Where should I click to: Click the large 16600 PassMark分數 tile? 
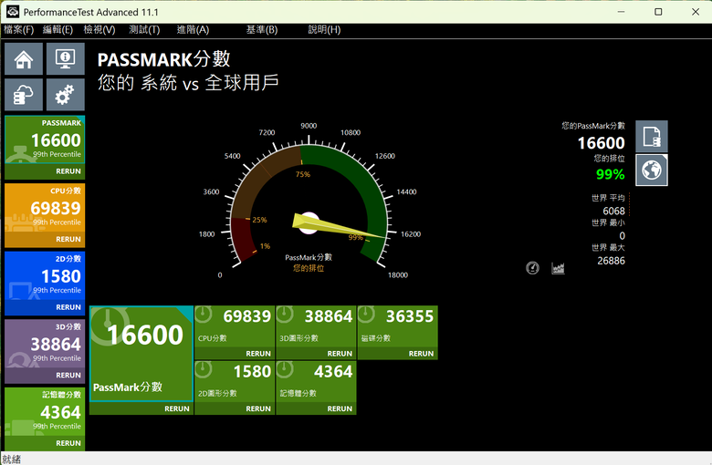click(x=141, y=354)
